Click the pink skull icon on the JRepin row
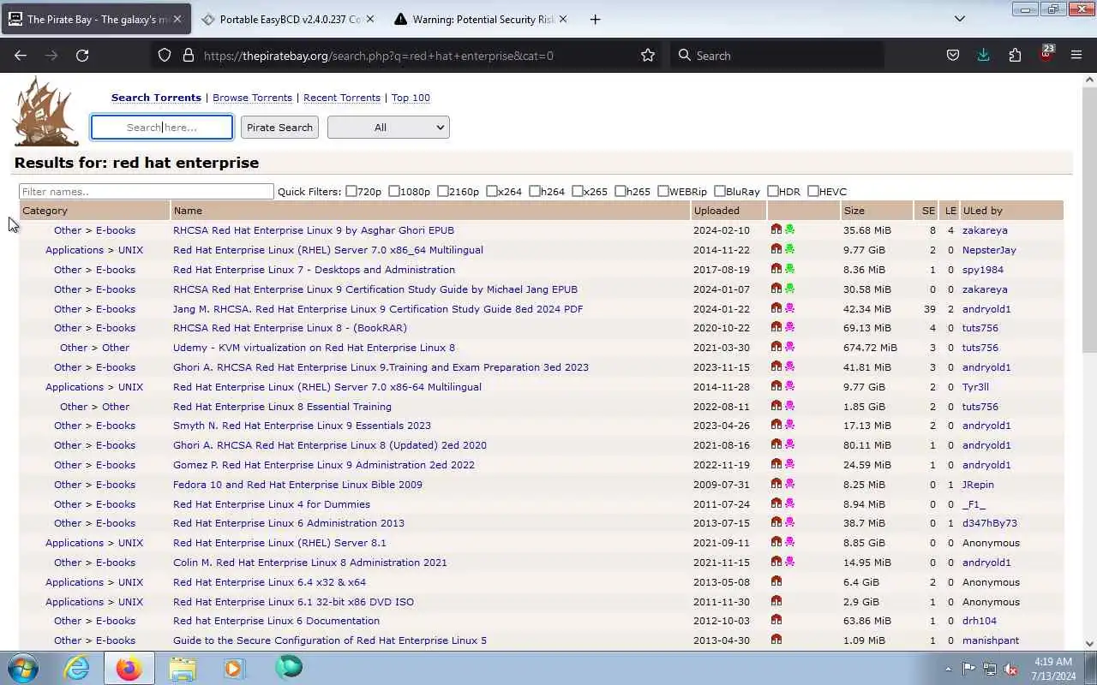 [x=789, y=484]
